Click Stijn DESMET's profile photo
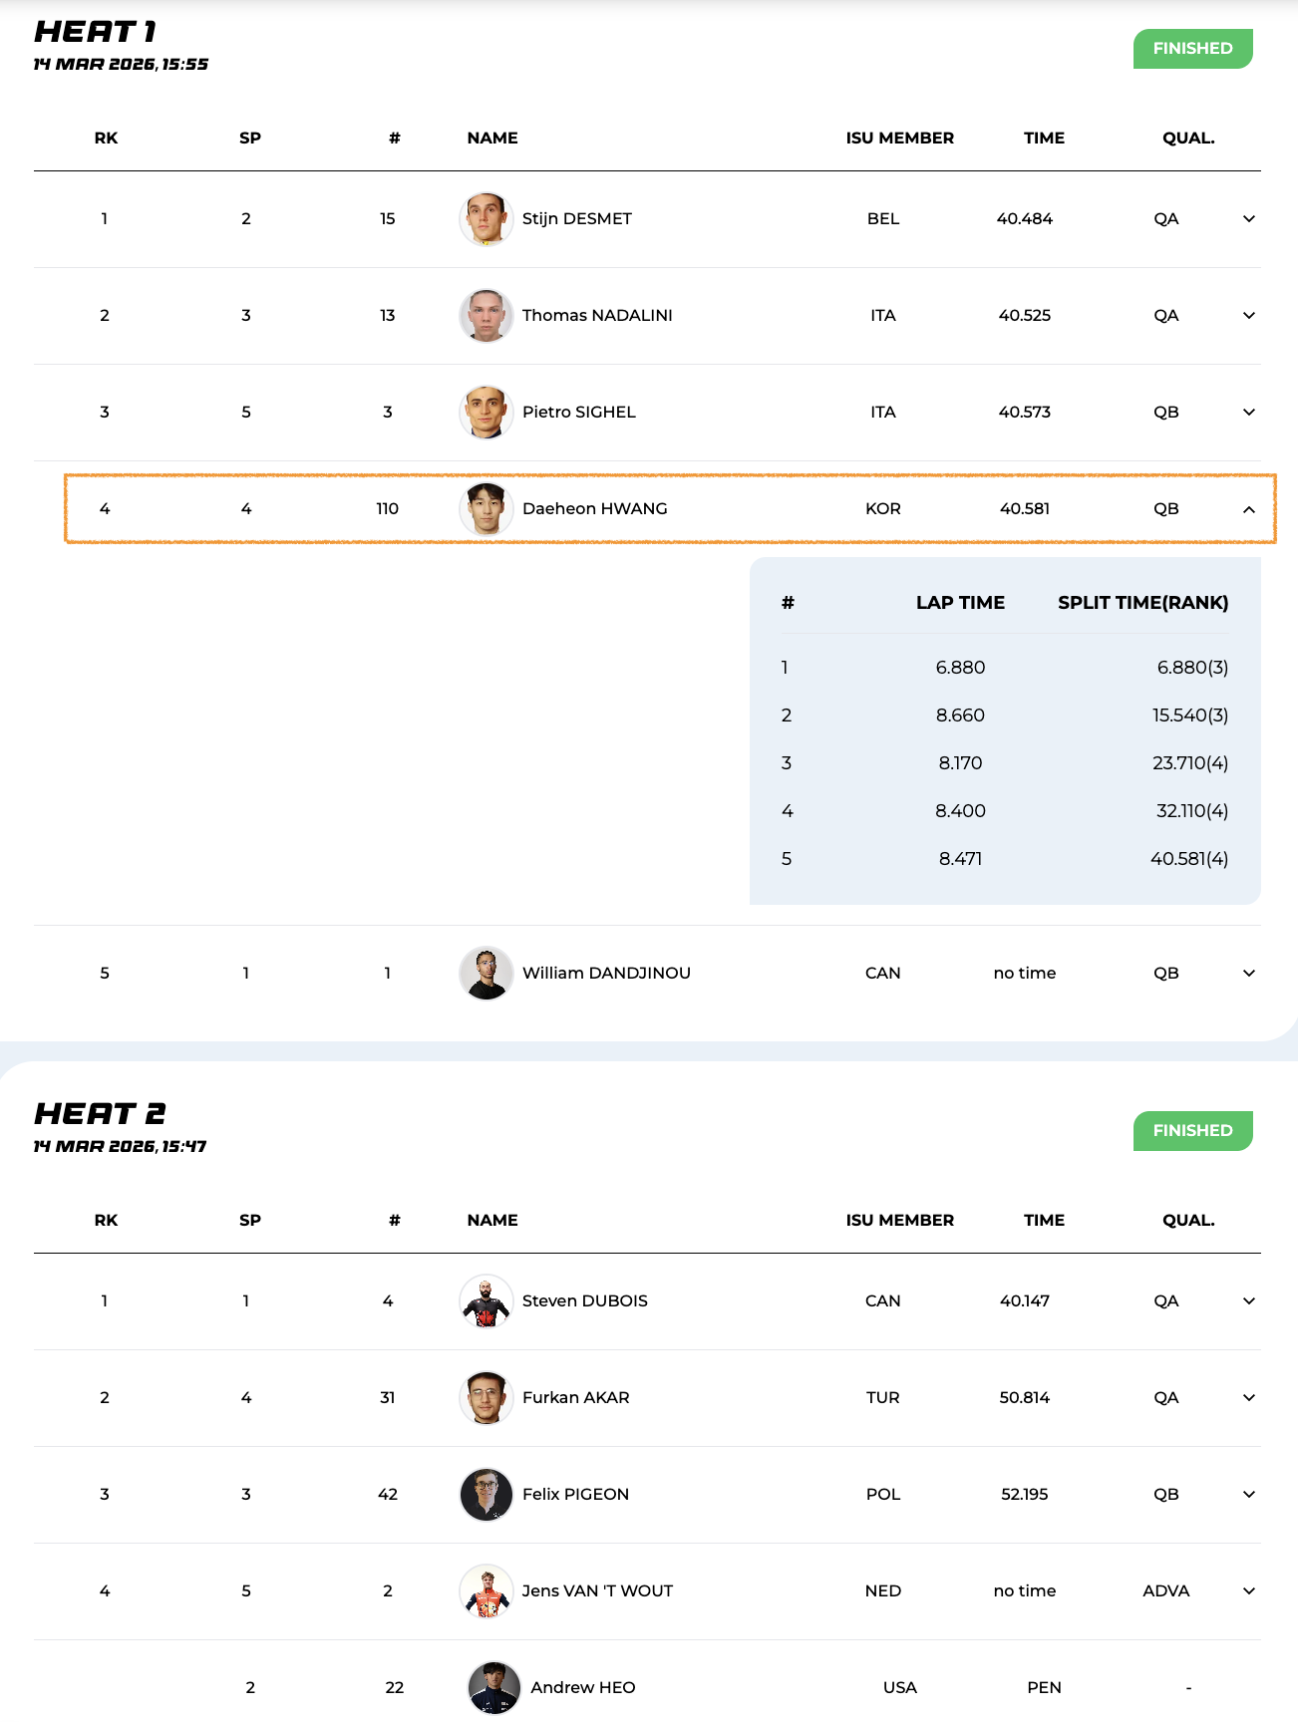1298x1722 pixels. 487,219
